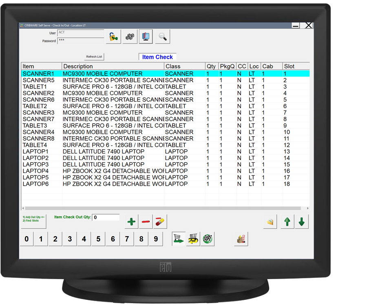Tap the keypad digit 4 button

pyautogui.click(x=84, y=239)
